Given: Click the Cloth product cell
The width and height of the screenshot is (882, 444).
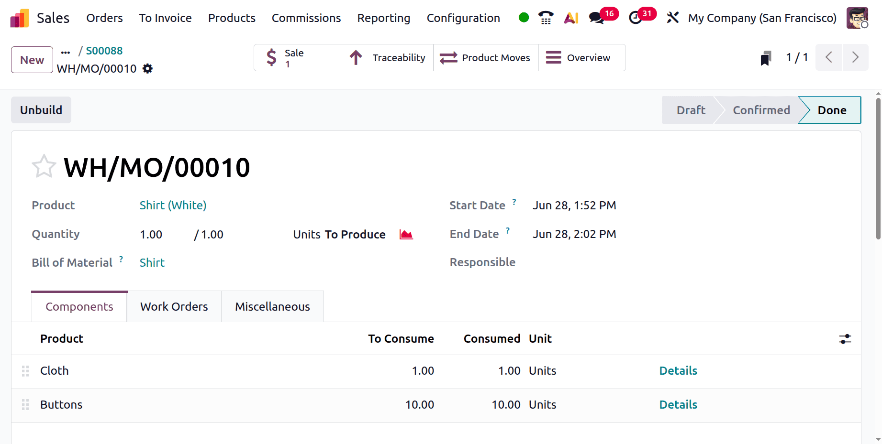Looking at the screenshot, I should (x=55, y=371).
